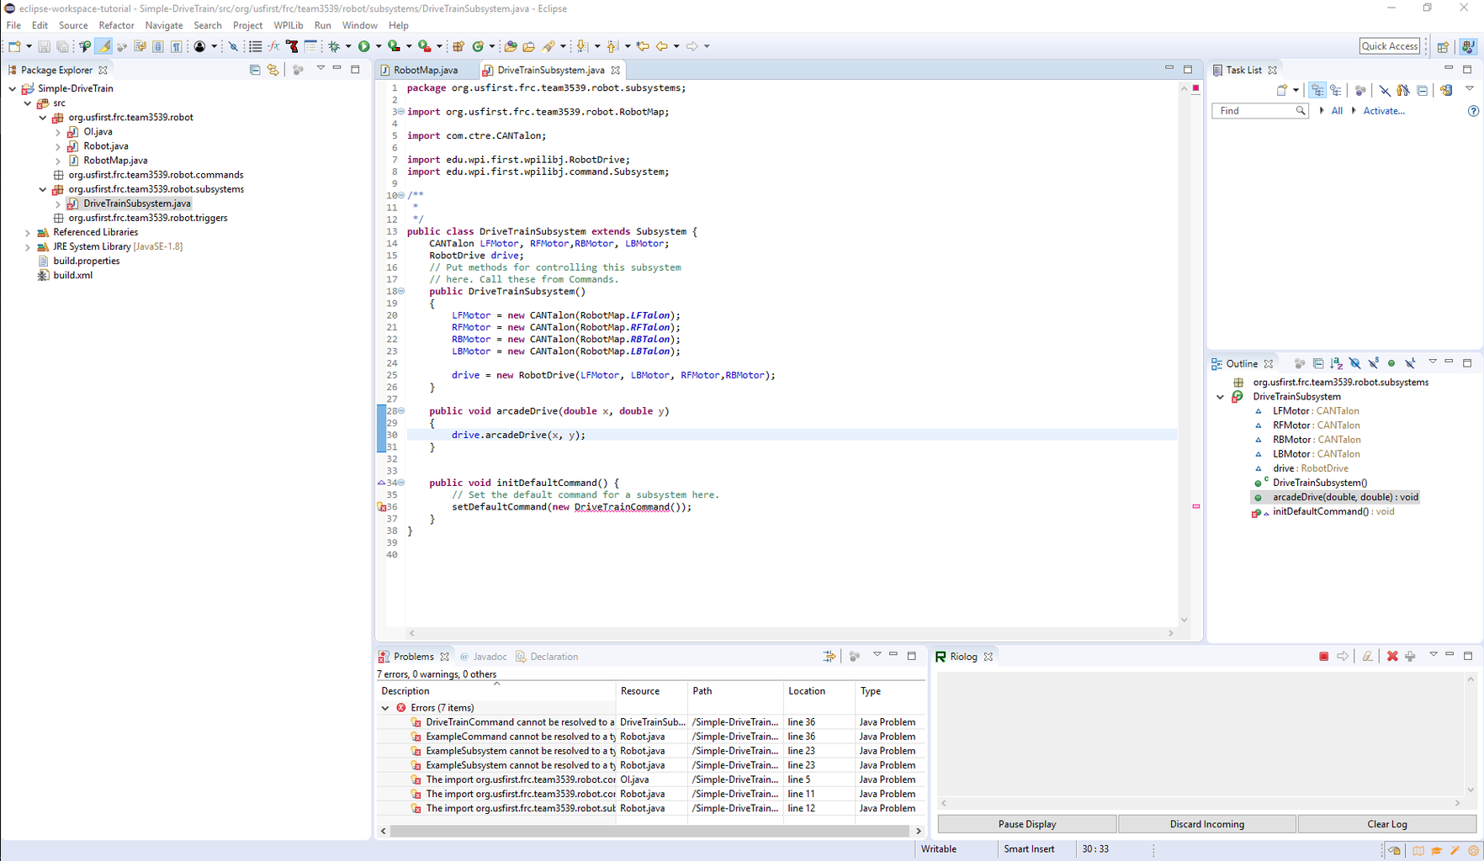1484x861 pixels.
Task: Open the WPILib menu
Action: (x=289, y=24)
